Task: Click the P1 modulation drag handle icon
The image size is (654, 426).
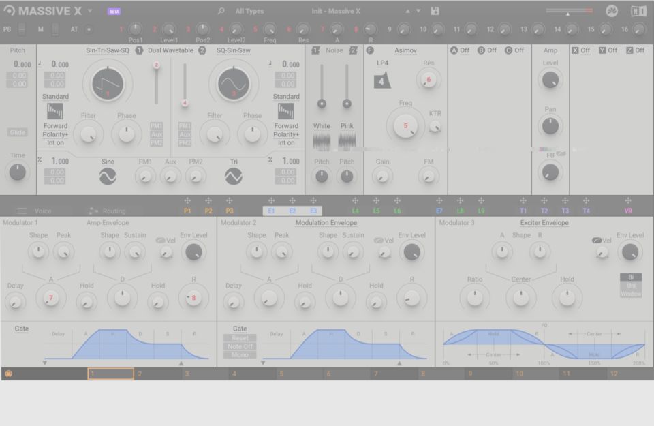Action: coord(187,201)
